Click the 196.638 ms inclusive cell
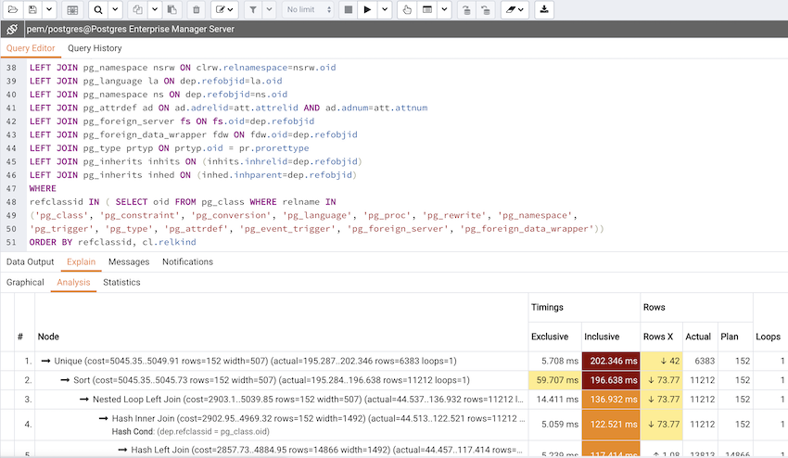This screenshot has height=458, width=788. [611, 380]
